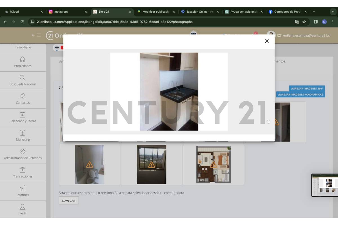The height and width of the screenshot is (225, 338).
Task: Click warning icon on bathroom photo
Action: [x=90, y=165]
